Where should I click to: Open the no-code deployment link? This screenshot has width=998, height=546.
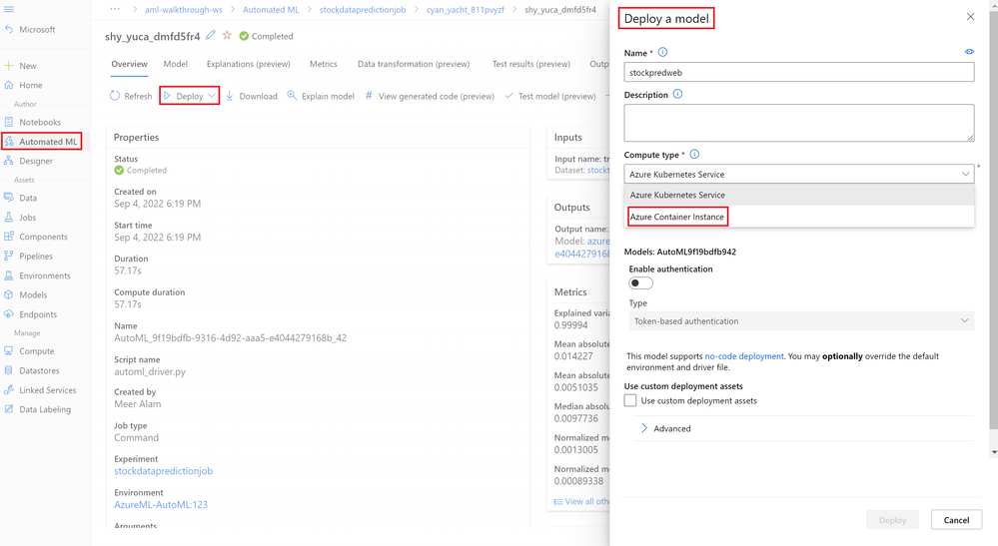pyautogui.click(x=744, y=356)
